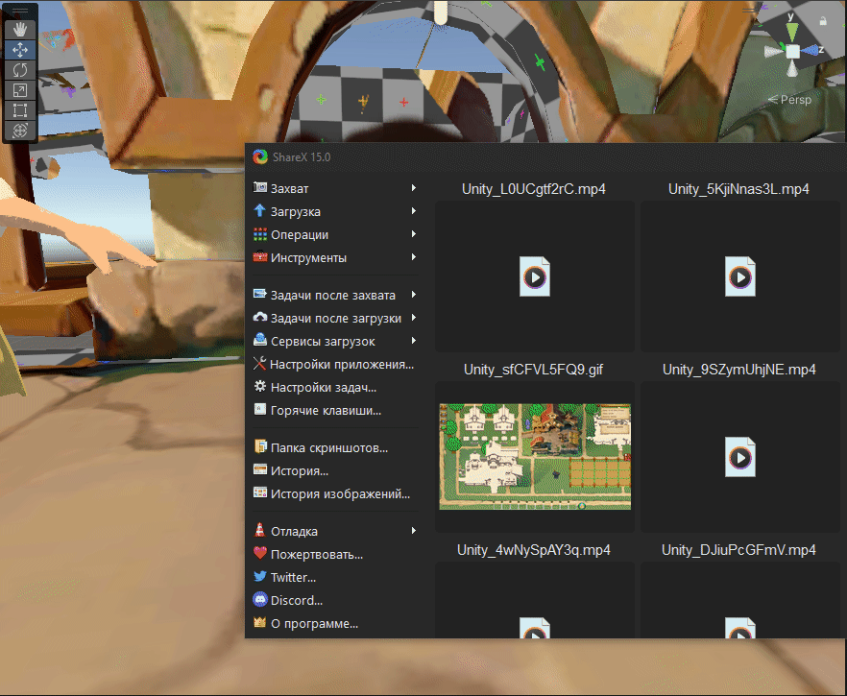Expand the Отладка submenu arrow
847x696 pixels.
[x=413, y=531]
